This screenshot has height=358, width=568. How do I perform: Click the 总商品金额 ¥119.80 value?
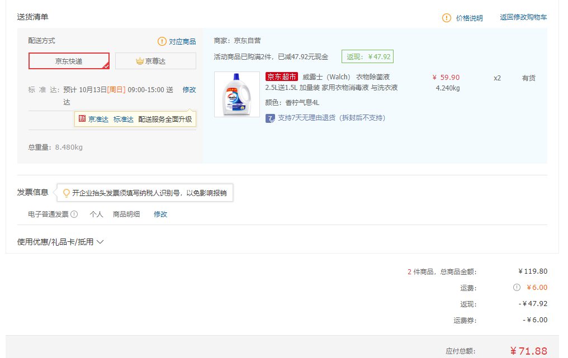(x=532, y=271)
